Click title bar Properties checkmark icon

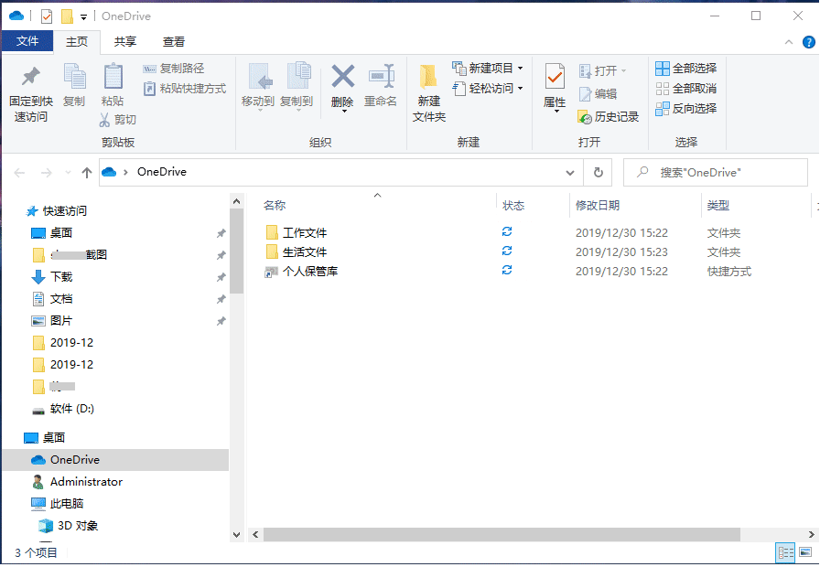click(x=47, y=16)
